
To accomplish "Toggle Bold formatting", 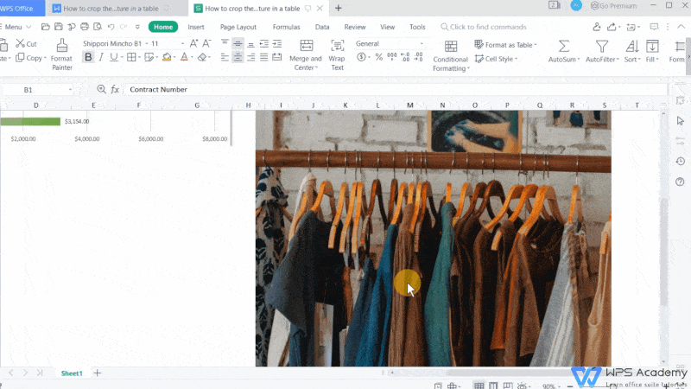I will coord(88,58).
